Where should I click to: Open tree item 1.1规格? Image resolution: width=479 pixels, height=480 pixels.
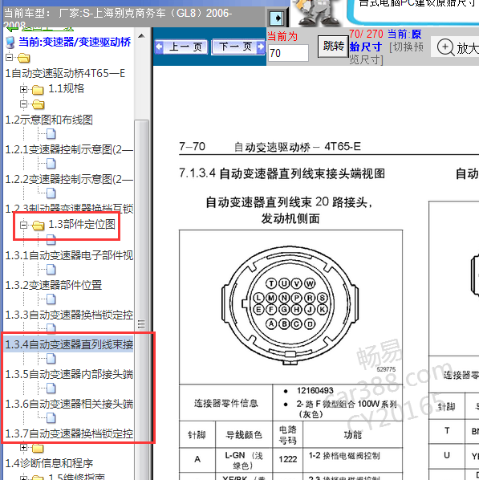click(x=67, y=89)
